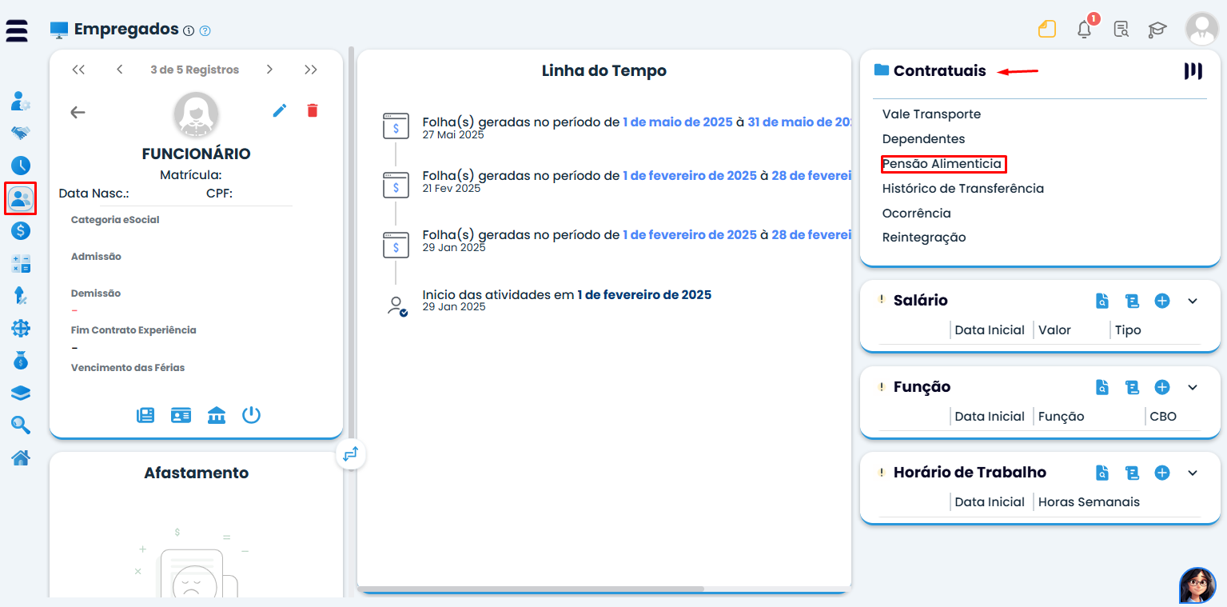Screen dimensions: 1227x607
Task: Click the 'Horas Semanais' column header
Action: click(x=1089, y=502)
